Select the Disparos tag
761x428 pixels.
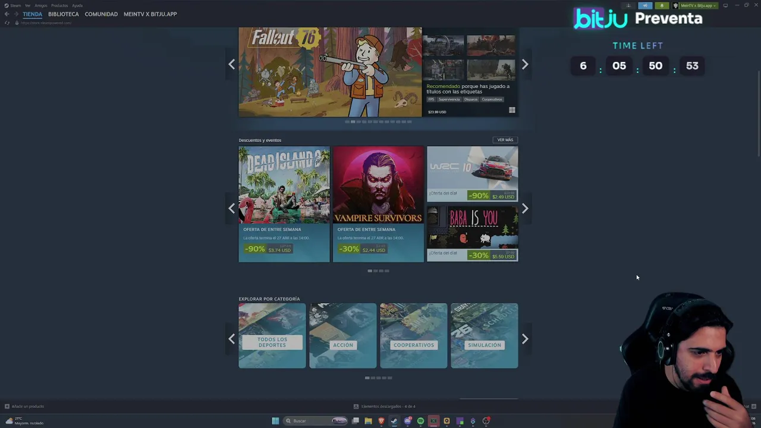pyautogui.click(x=471, y=99)
